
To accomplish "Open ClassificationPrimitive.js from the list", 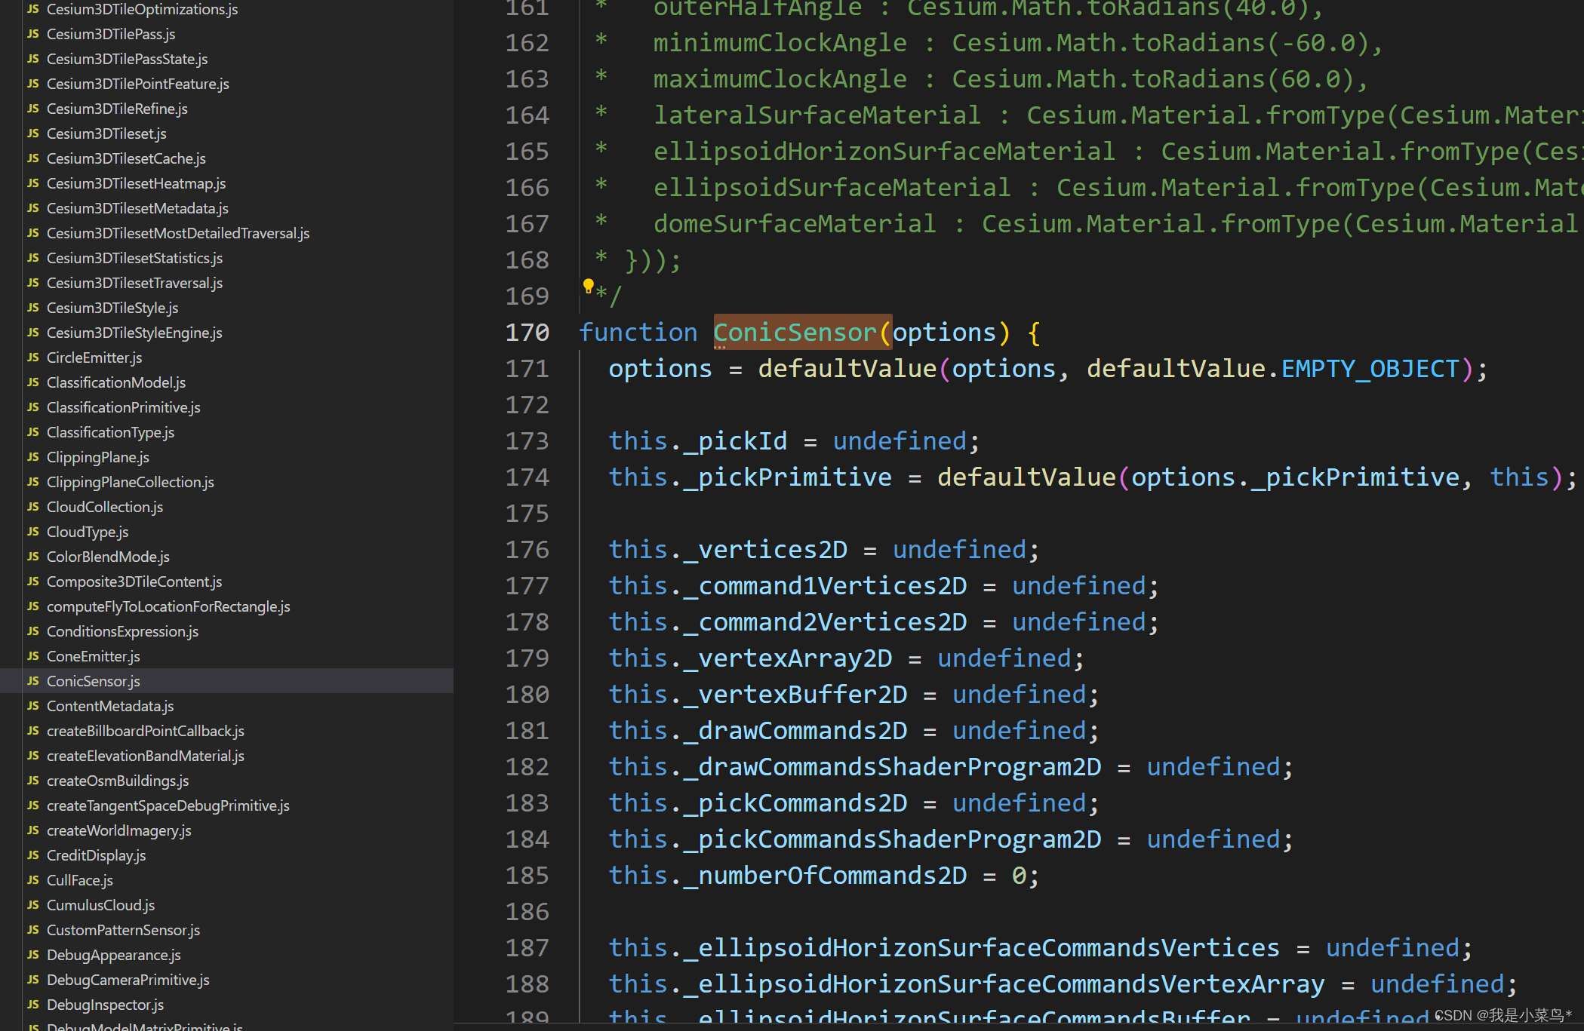I will pyautogui.click(x=124, y=407).
